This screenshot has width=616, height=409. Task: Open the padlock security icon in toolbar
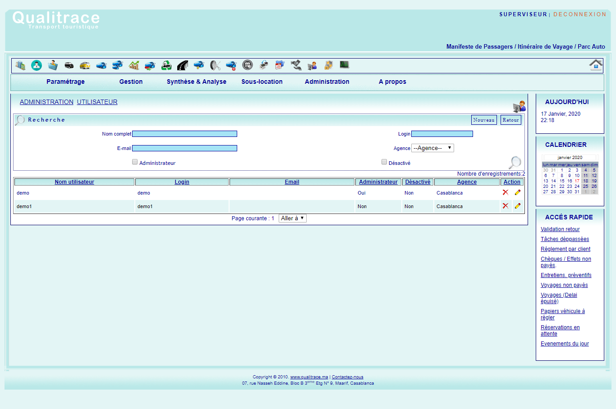tap(328, 65)
